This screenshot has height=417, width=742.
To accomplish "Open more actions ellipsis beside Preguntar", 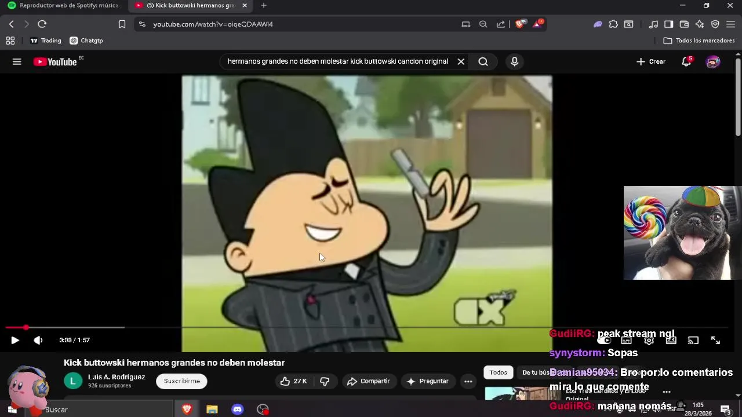I will 468,381.
